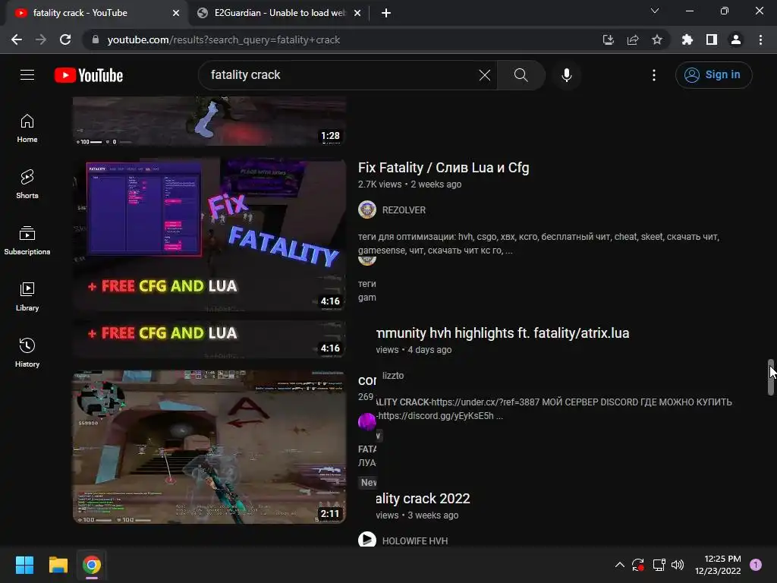Viewport: 777px width, 583px height.
Task: Open YouTube settings three-dot menu
Action: click(654, 75)
